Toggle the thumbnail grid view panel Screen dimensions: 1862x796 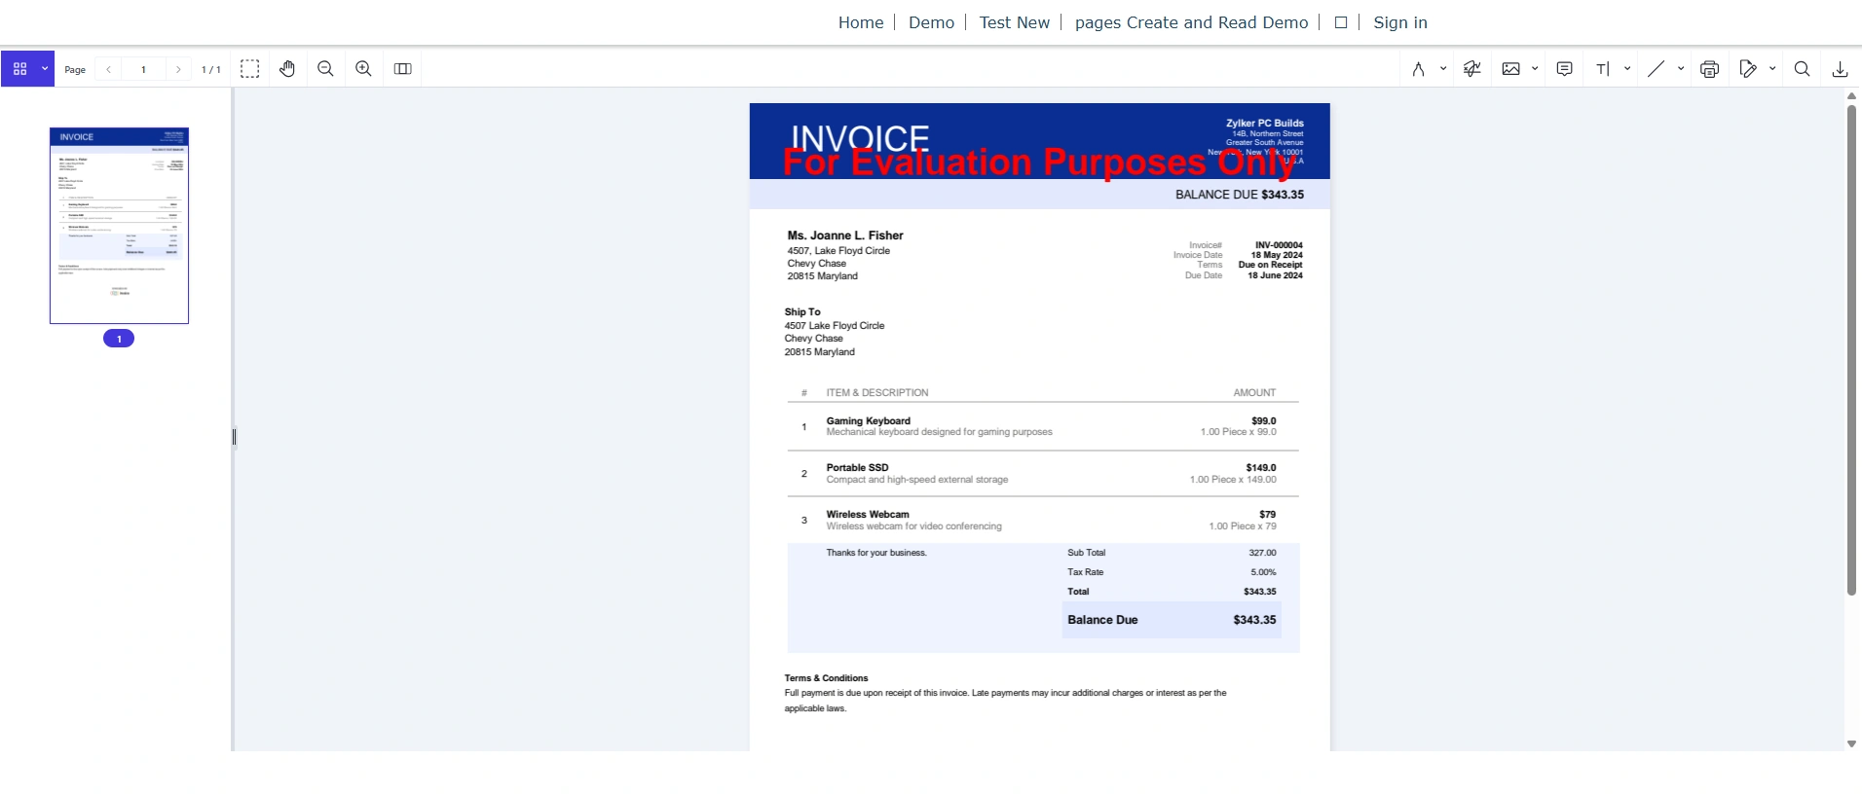(19, 69)
